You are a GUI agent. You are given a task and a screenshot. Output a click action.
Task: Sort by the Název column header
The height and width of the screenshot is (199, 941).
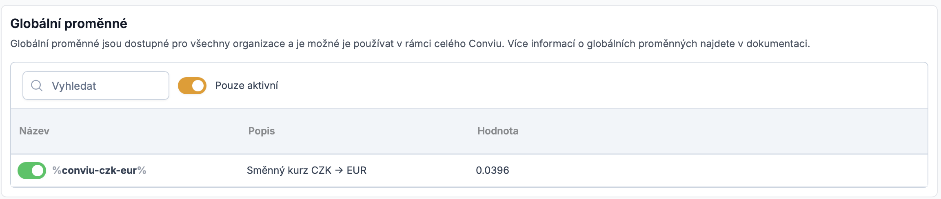(34, 131)
